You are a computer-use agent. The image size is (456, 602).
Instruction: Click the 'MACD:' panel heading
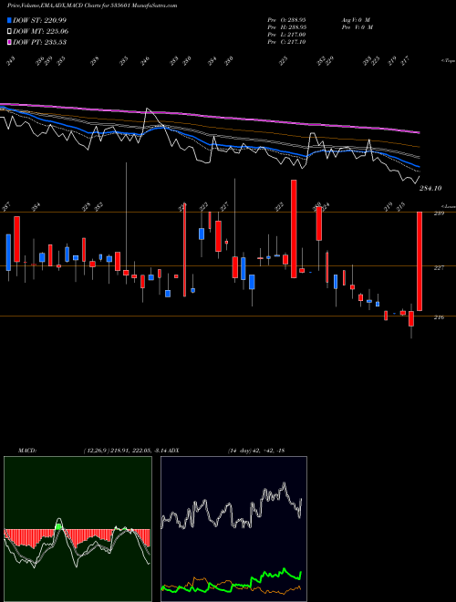click(26, 451)
